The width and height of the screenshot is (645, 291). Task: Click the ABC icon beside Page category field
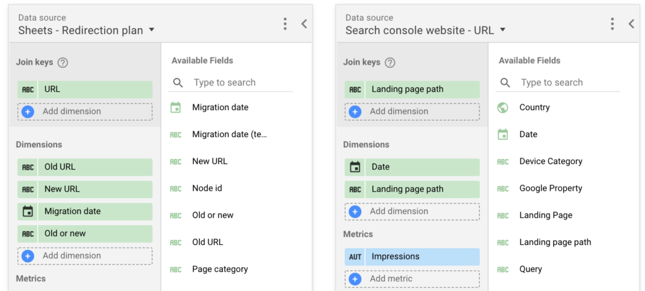click(176, 270)
